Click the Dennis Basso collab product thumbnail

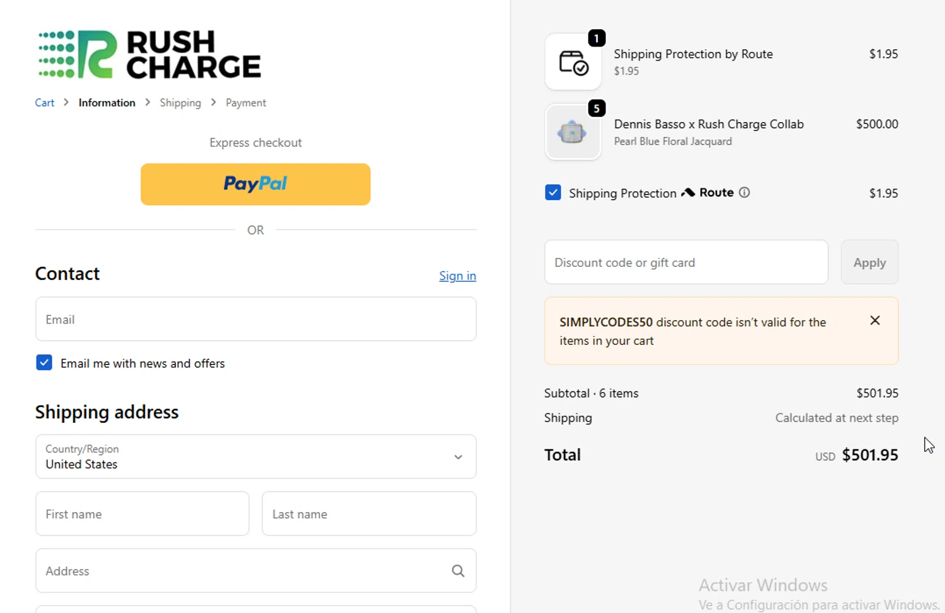(573, 132)
